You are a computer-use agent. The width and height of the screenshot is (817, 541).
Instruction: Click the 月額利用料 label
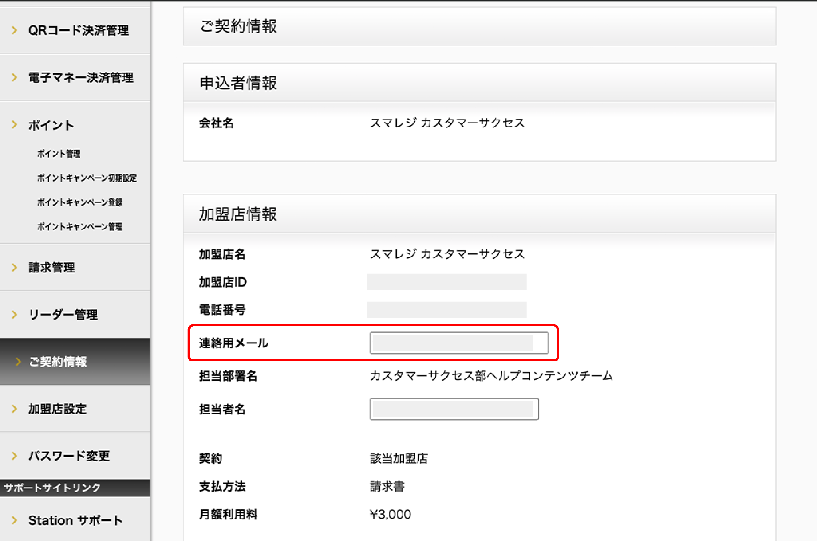(228, 514)
